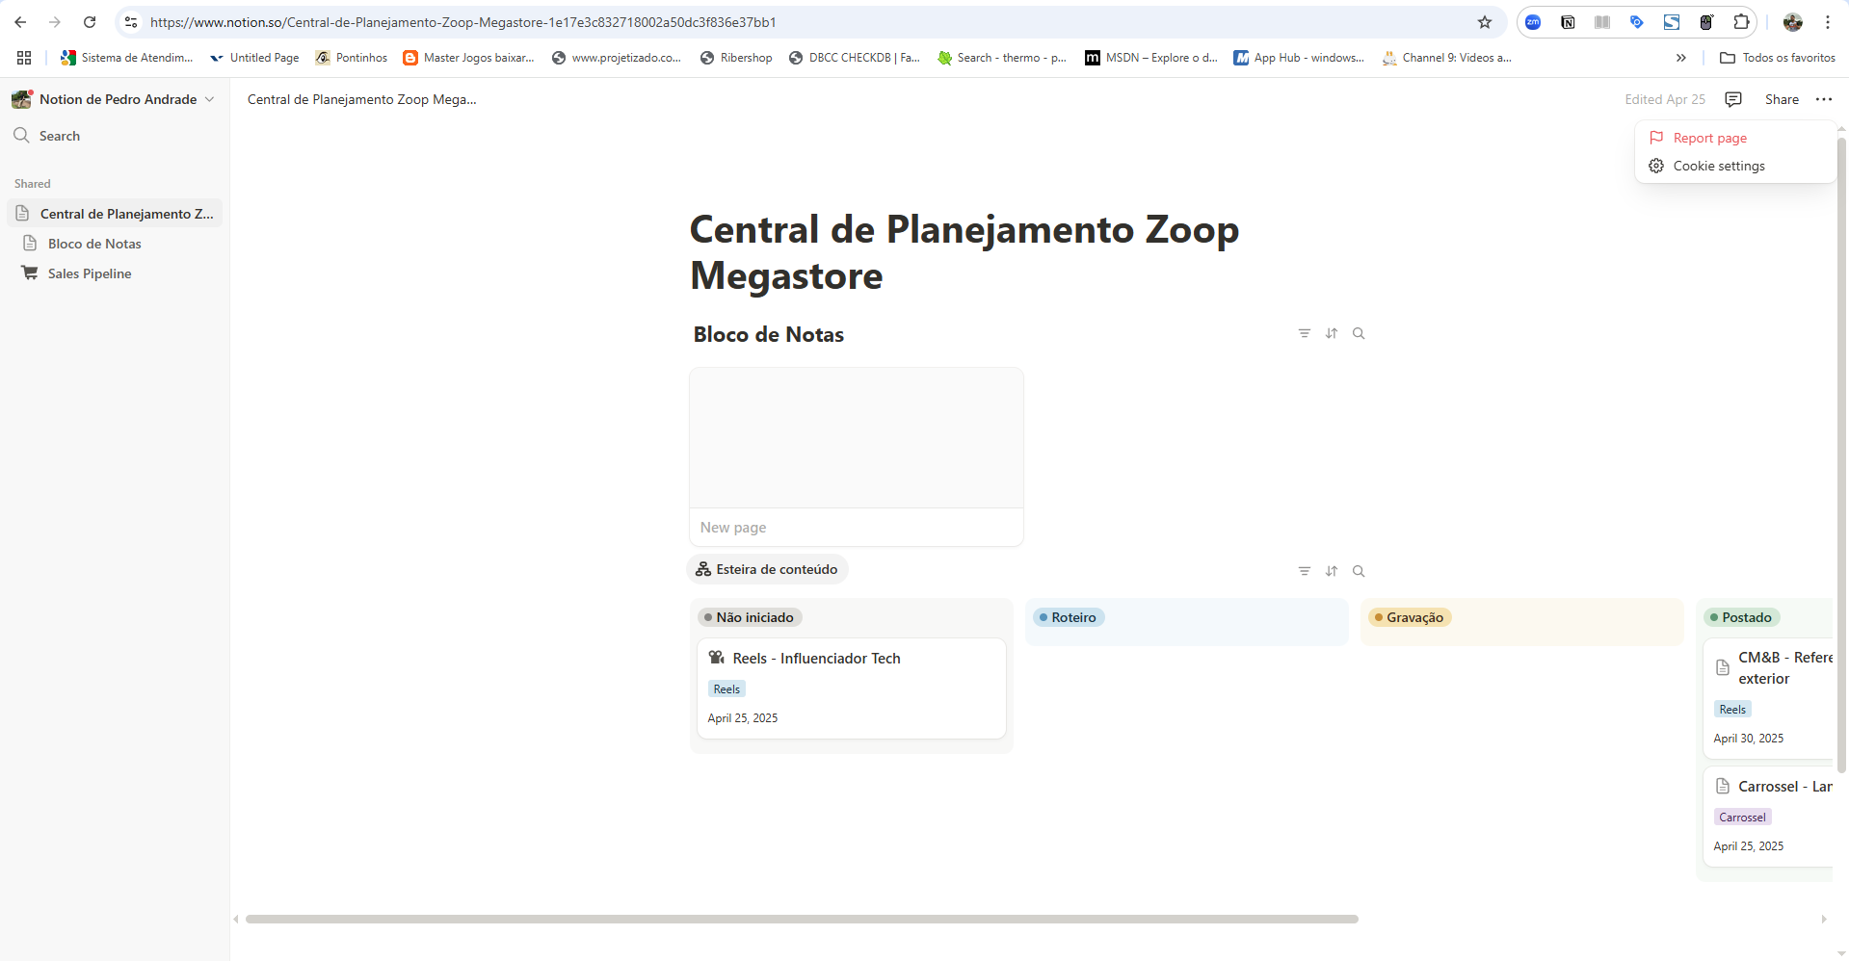Click the page title Central de Planejamento Zoop Megastore
This screenshot has width=1849, height=961.
(964, 252)
